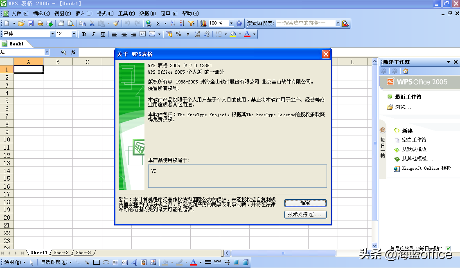Open the search content dropdown
The height and width of the screenshot is (268, 460).
point(338,23)
